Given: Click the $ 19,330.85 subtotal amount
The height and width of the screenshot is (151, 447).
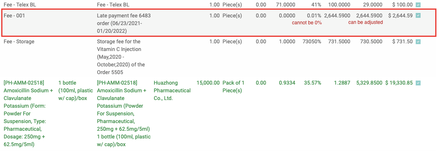Looking at the screenshot, I should (399, 83).
